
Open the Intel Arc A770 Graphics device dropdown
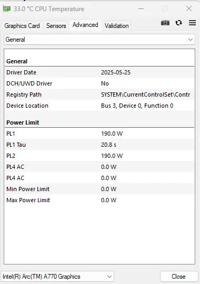click(57, 277)
